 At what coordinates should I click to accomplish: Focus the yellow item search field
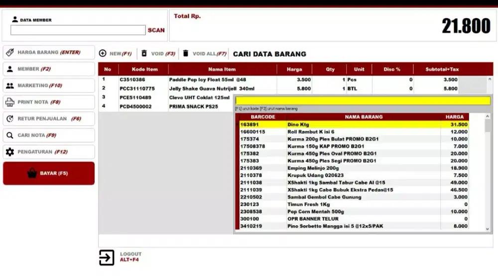[363, 101]
